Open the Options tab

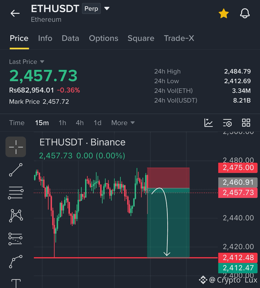click(104, 38)
